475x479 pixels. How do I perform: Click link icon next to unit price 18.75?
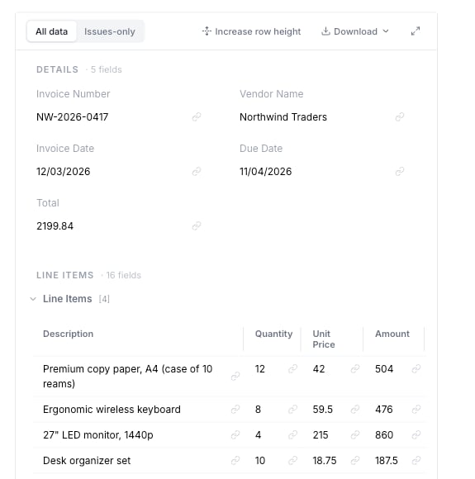click(x=355, y=460)
